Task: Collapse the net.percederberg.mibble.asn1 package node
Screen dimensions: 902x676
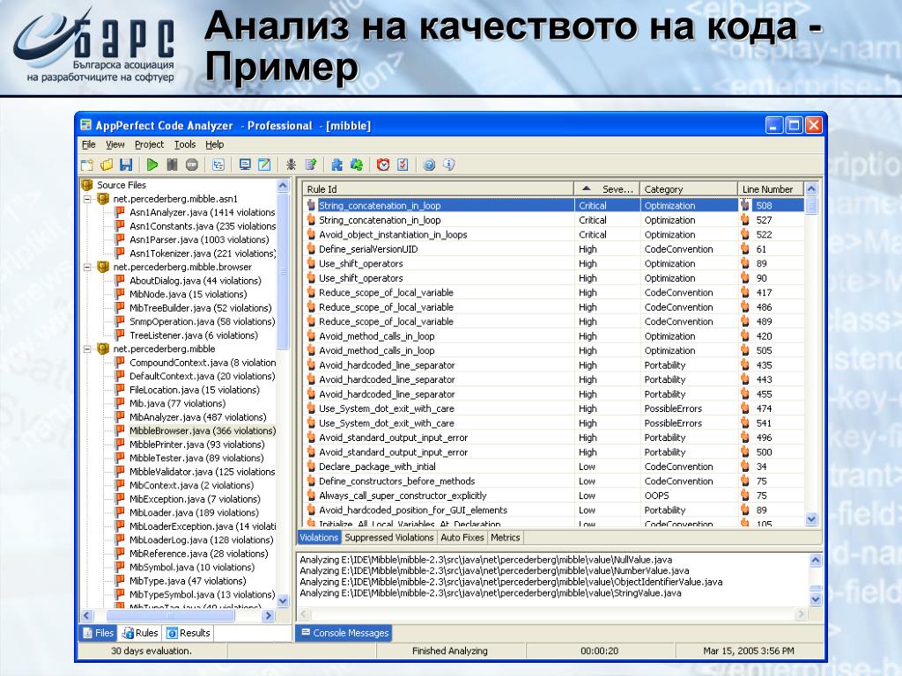Action: [87, 200]
